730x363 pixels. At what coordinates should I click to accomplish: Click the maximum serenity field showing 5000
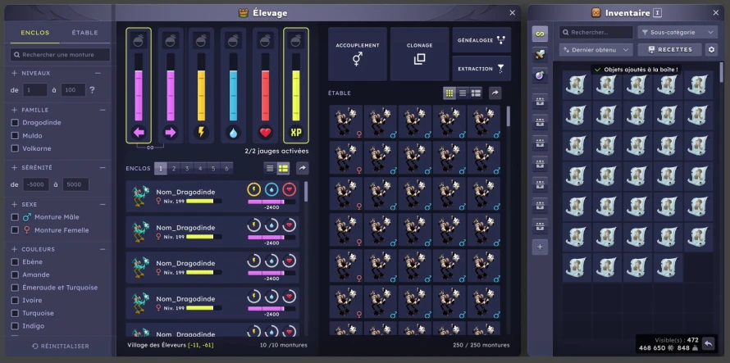click(76, 184)
